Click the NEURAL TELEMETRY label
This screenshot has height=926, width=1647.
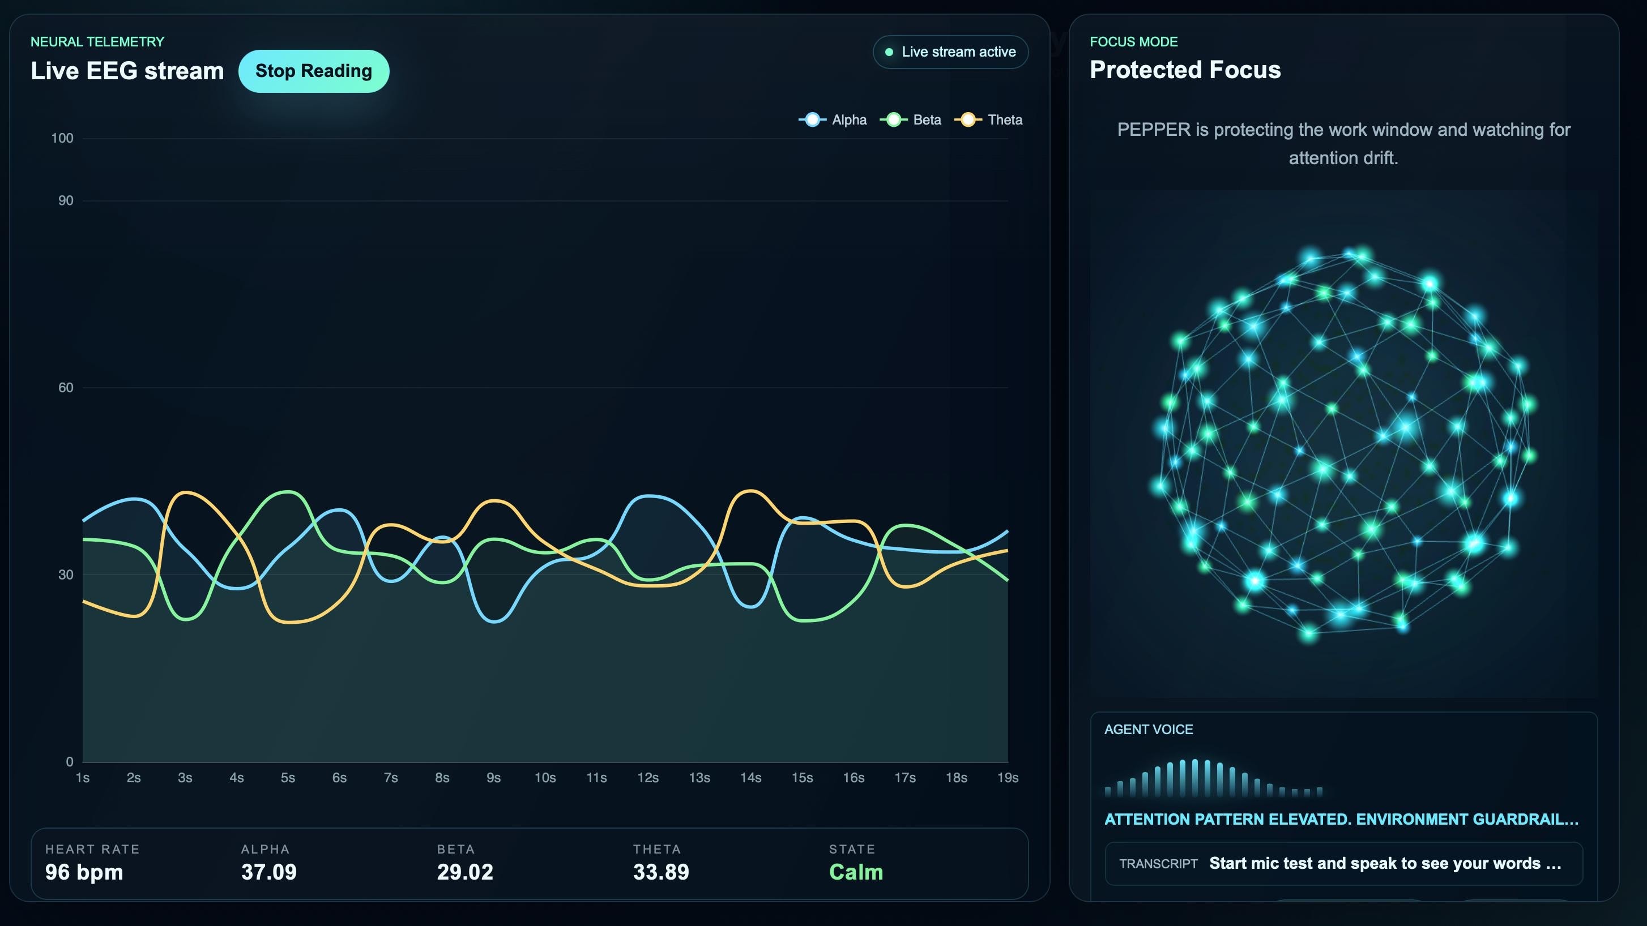pyautogui.click(x=97, y=41)
